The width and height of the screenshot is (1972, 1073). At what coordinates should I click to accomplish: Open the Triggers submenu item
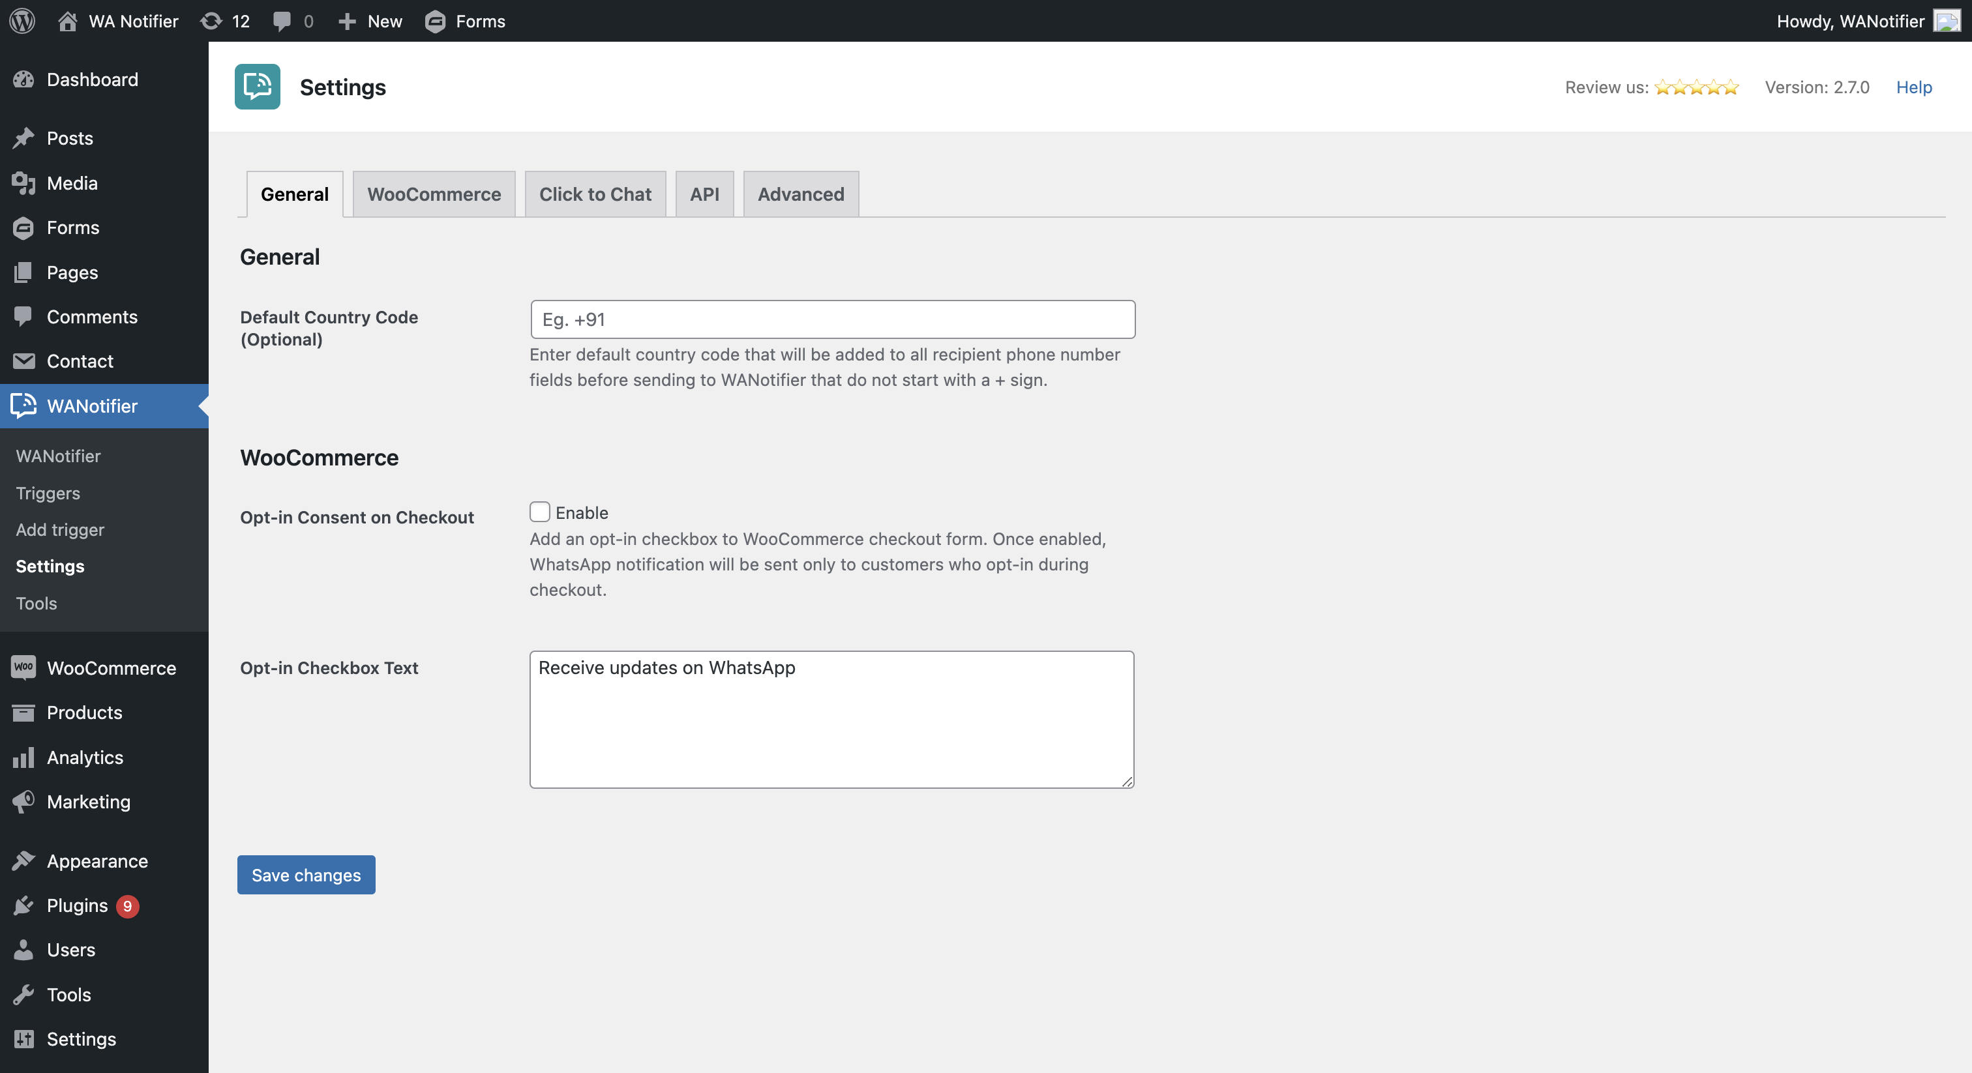pyautogui.click(x=48, y=493)
